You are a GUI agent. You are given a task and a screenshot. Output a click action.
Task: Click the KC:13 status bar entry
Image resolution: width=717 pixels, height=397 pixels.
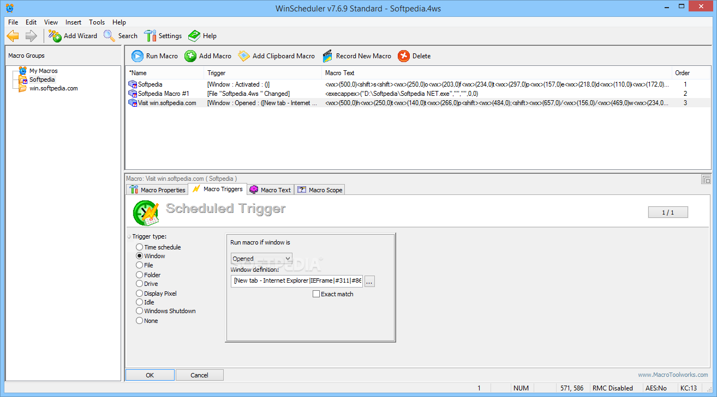[x=689, y=388]
